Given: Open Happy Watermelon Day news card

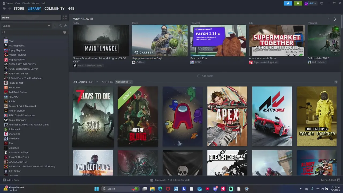Looking at the screenshot, I should (x=160, y=40).
